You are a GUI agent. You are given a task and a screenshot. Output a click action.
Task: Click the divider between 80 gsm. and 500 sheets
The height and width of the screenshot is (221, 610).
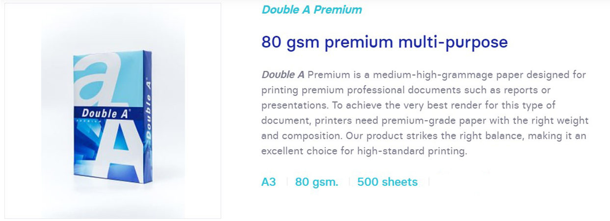coord(349,182)
